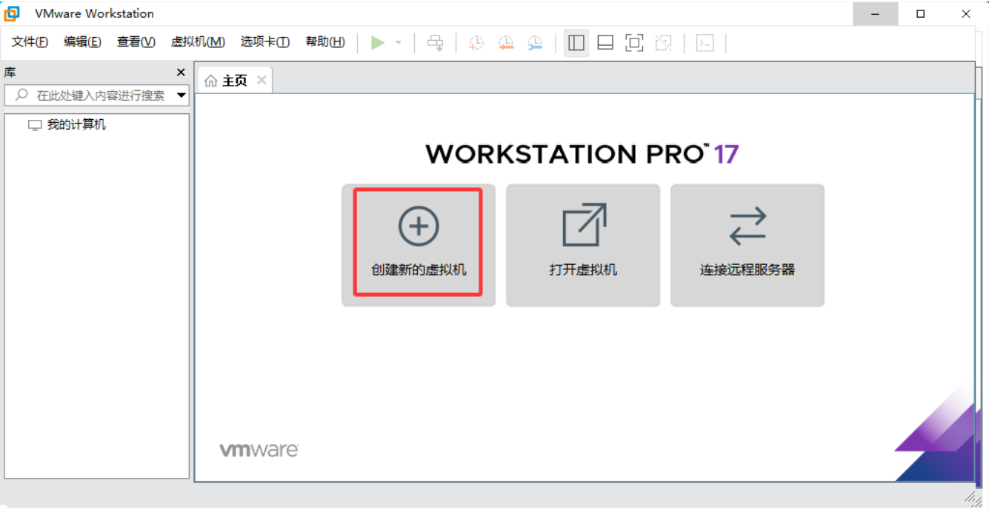
Task: Close the 库 library panel
Action: (x=181, y=73)
